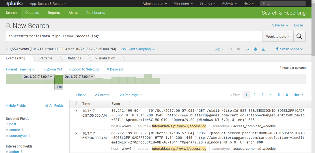
Task: Click selected dark green timeline column
Action: (59, 79)
